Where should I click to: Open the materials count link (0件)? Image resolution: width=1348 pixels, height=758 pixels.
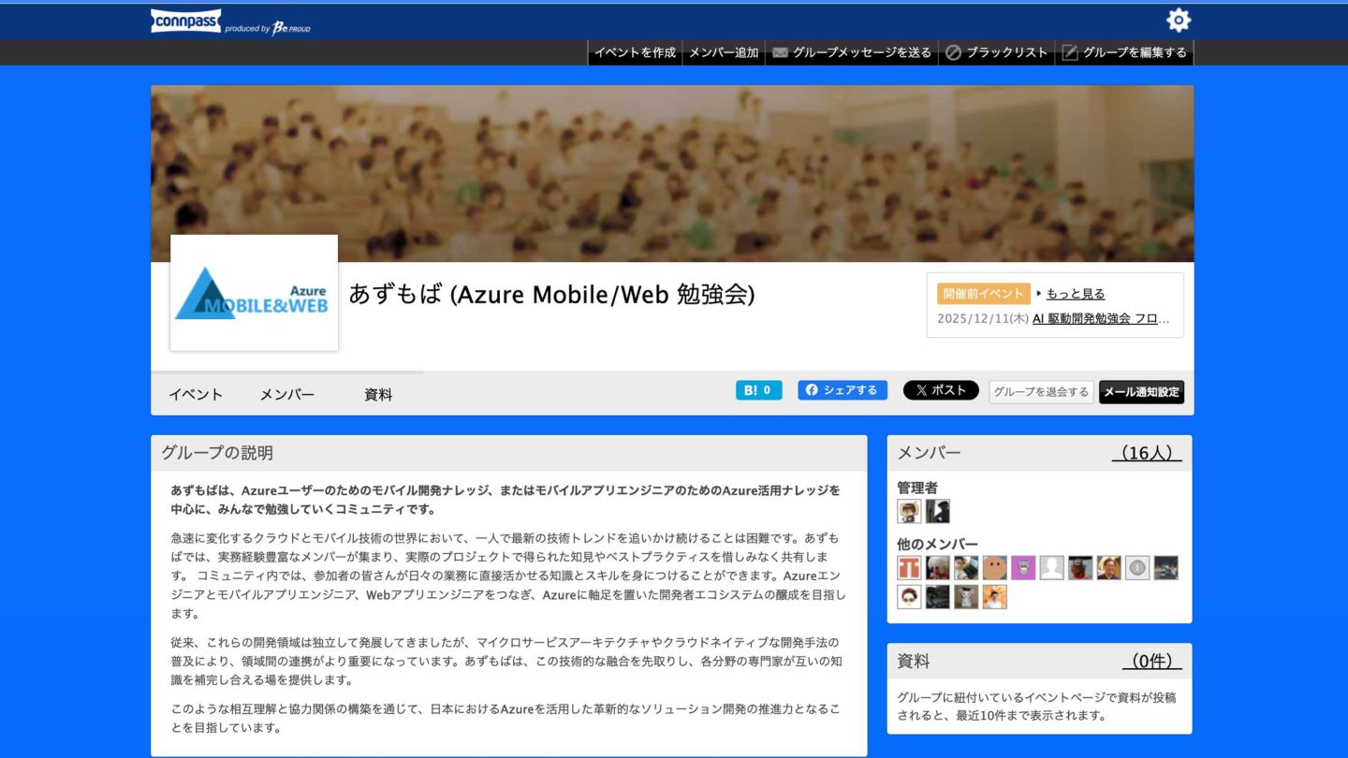[1151, 661]
